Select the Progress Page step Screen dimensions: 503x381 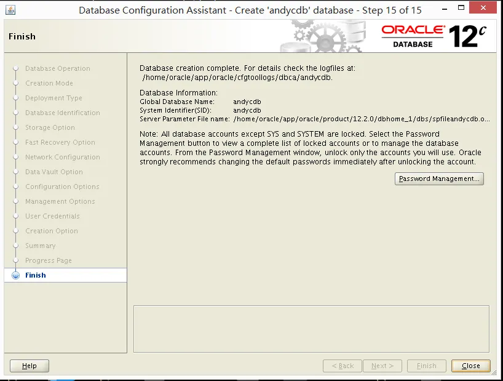click(49, 260)
